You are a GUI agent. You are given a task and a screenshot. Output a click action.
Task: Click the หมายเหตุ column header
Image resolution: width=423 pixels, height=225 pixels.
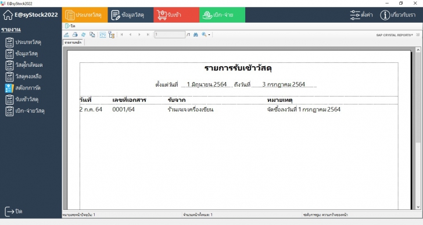279,100
